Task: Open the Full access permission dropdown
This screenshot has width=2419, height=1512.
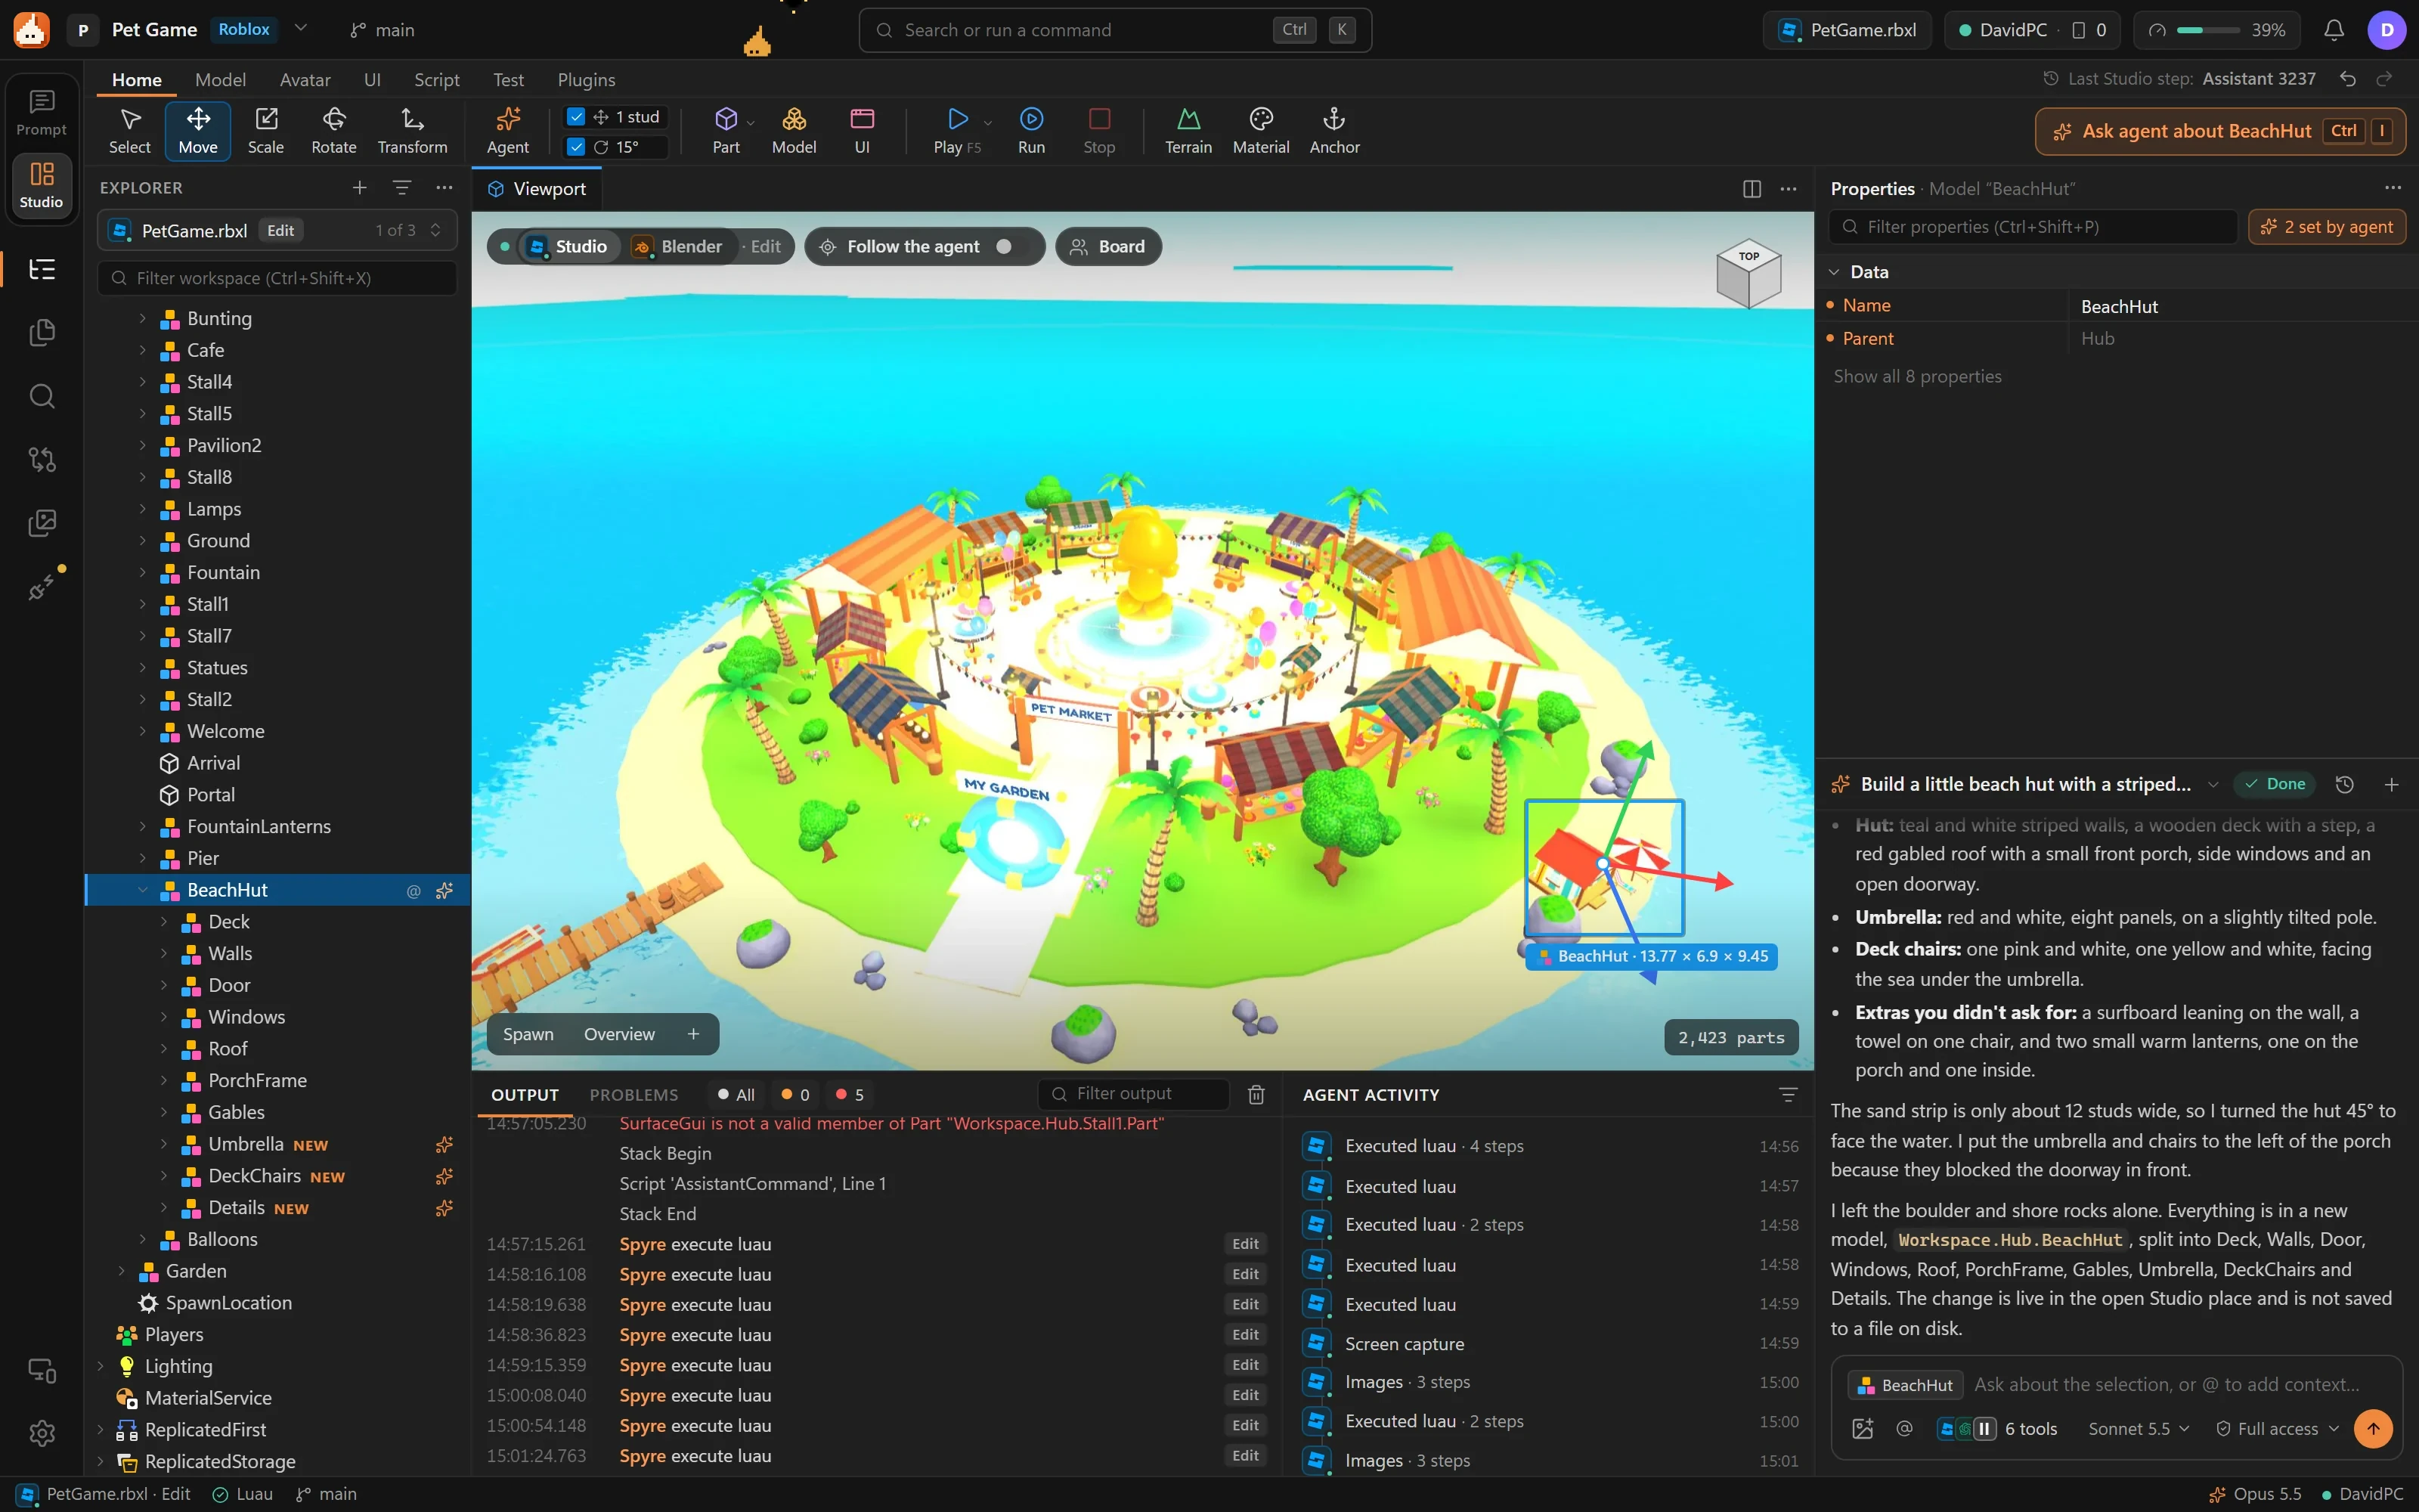Action: 2277,1429
